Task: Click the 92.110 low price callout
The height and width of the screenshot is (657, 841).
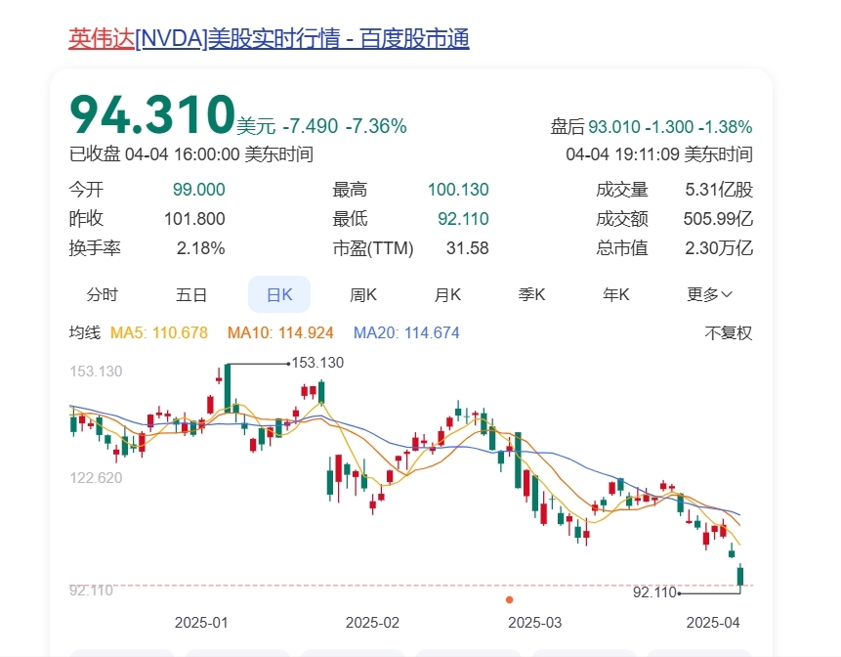Action: coord(654,592)
